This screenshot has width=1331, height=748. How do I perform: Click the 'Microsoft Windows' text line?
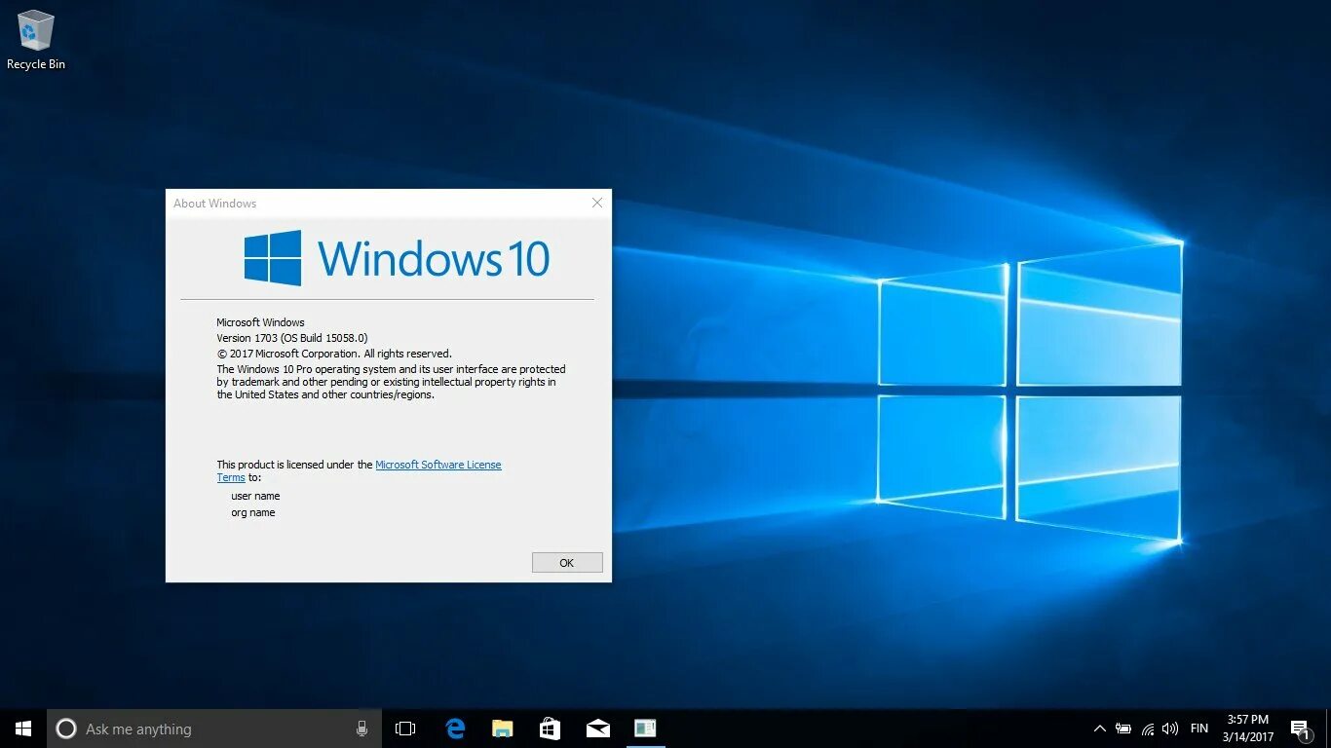(260, 322)
